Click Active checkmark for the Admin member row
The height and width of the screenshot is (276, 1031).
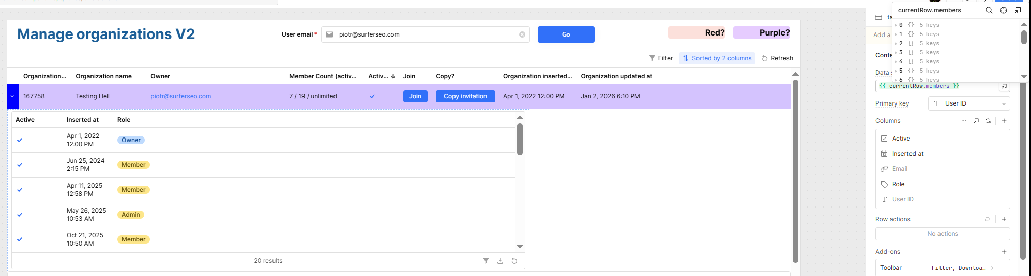point(20,215)
